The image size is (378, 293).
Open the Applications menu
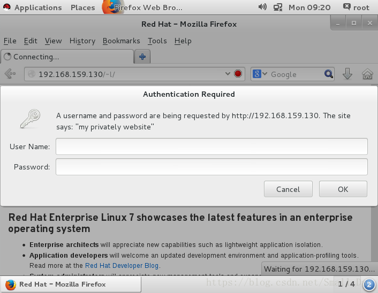(x=38, y=7)
